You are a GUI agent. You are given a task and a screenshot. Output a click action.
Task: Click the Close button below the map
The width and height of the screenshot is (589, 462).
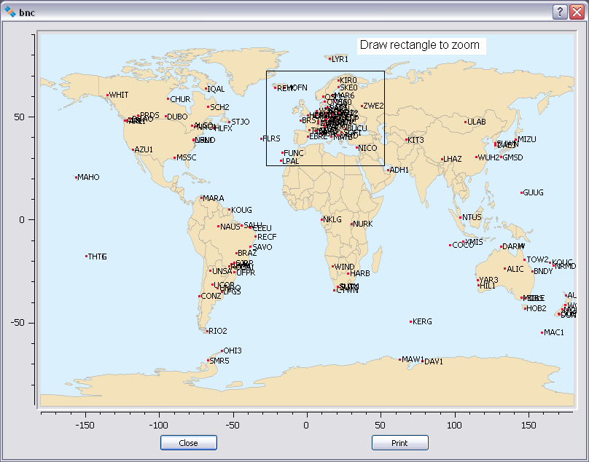(189, 443)
